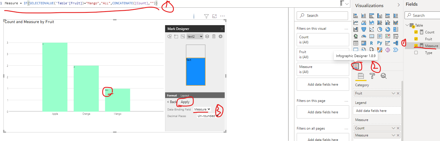Select the Python (Py) visual
Viewport: 440px width, 141px height.
[x=380, y=43]
